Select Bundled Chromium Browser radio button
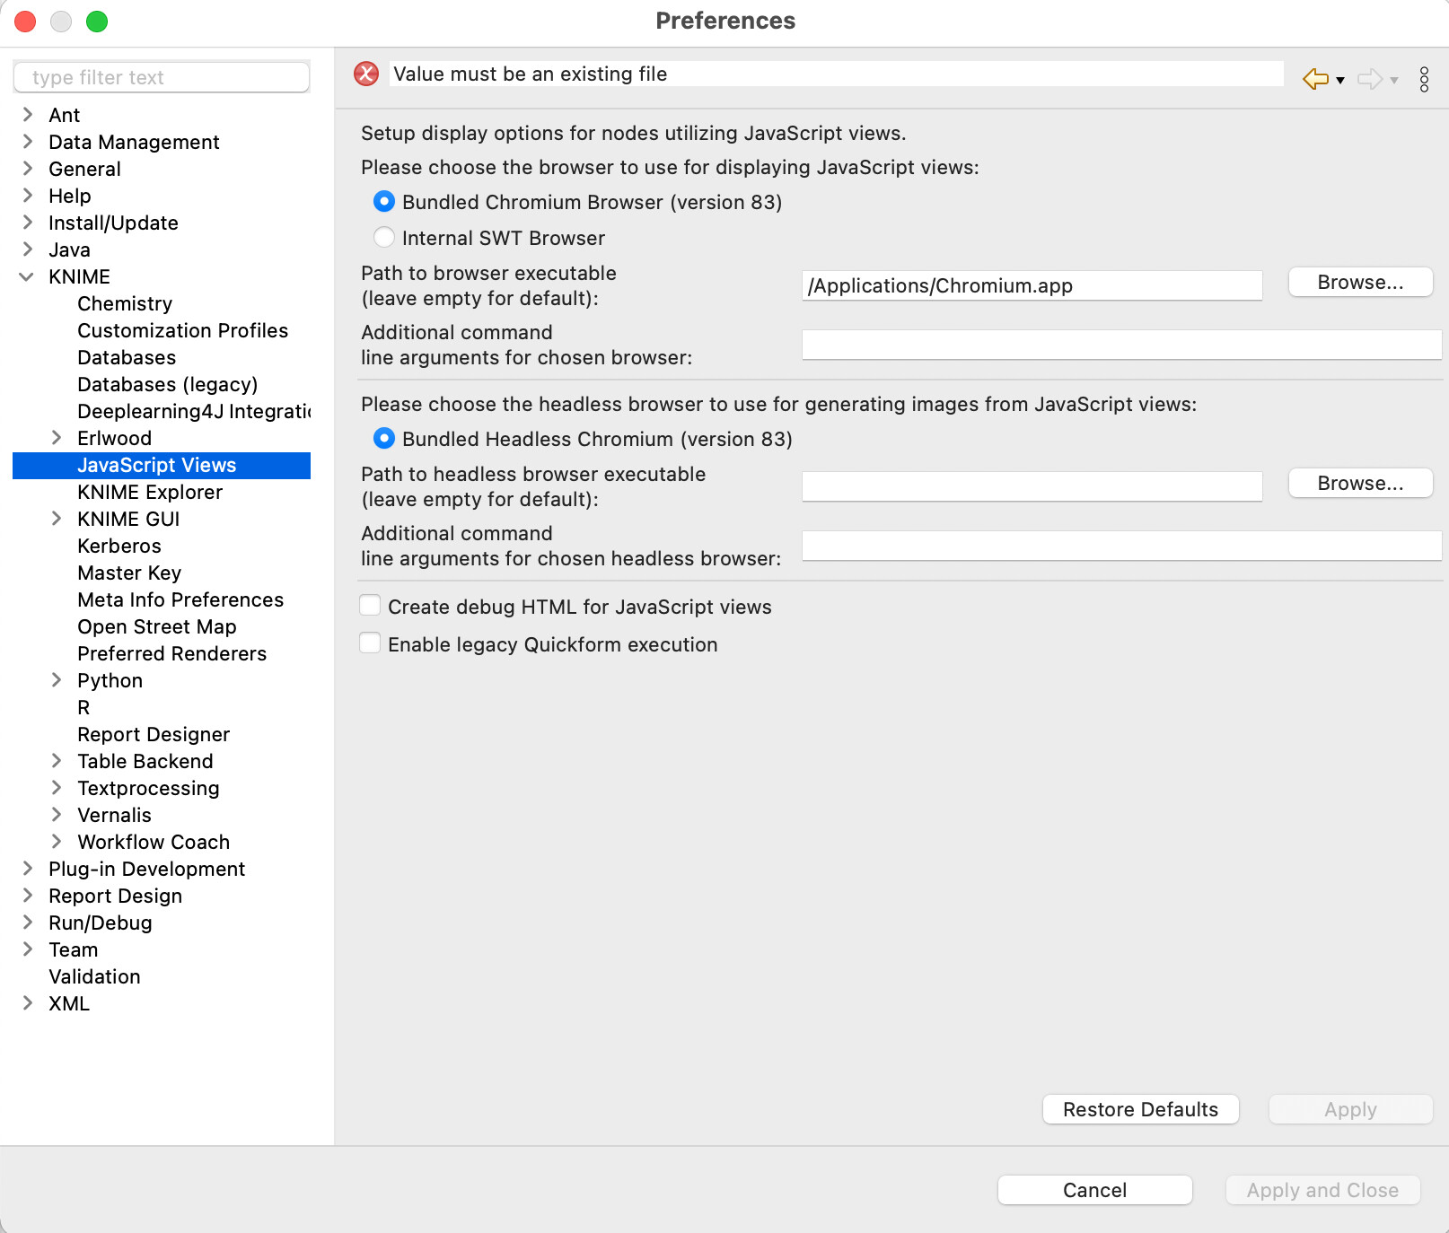Image resolution: width=1449 pixels, height=1233 pixels. pyautogui.click(x=384, y=202)
